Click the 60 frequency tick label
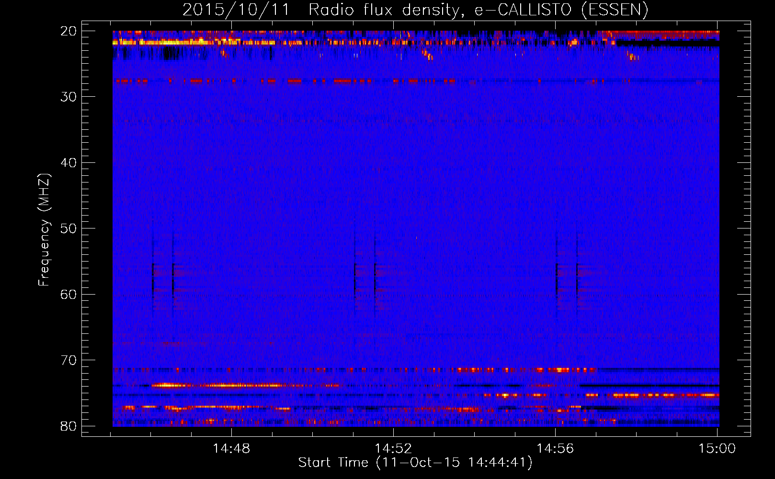The image size is (775, 479). [69, 294]
